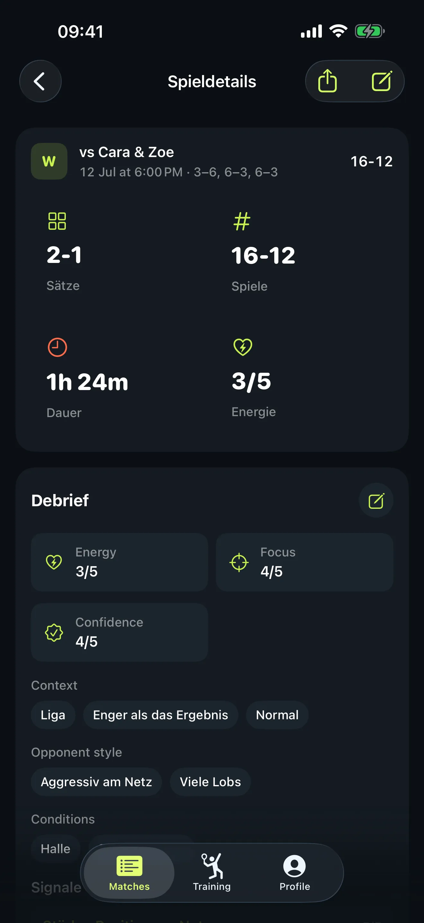Tap the Energie heart-bolt icon
The width and height of the screenshot is (424, 923).
[x=243, y=347]
